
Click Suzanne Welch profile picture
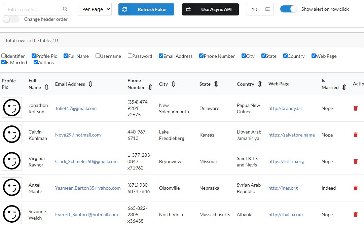click(12, 214)
